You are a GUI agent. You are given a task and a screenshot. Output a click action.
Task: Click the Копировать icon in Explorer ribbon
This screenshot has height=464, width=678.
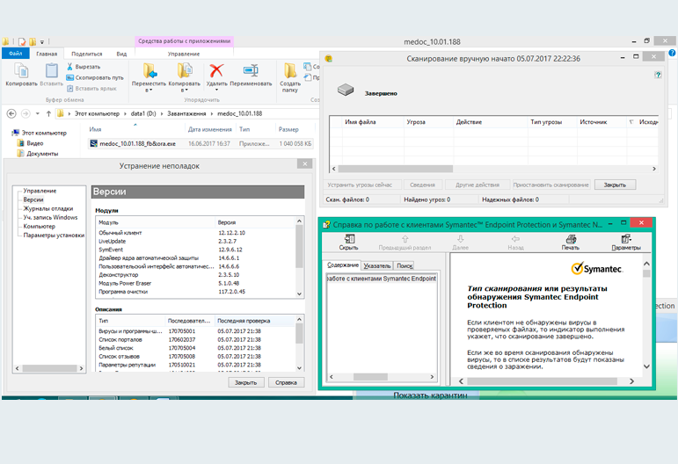pyautogui.click(x=21, y=70)
